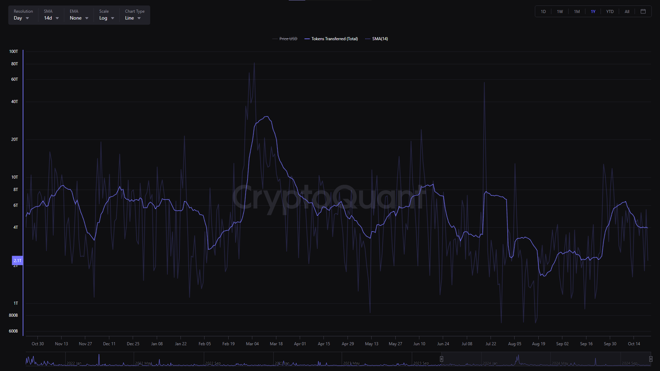660x371 pixels.
Task: Click the May 13 x-axis date label
Action: point(372,344)
